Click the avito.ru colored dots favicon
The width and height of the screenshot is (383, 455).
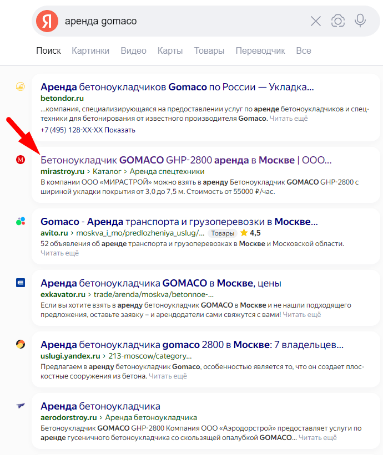(x=21, y=221)
